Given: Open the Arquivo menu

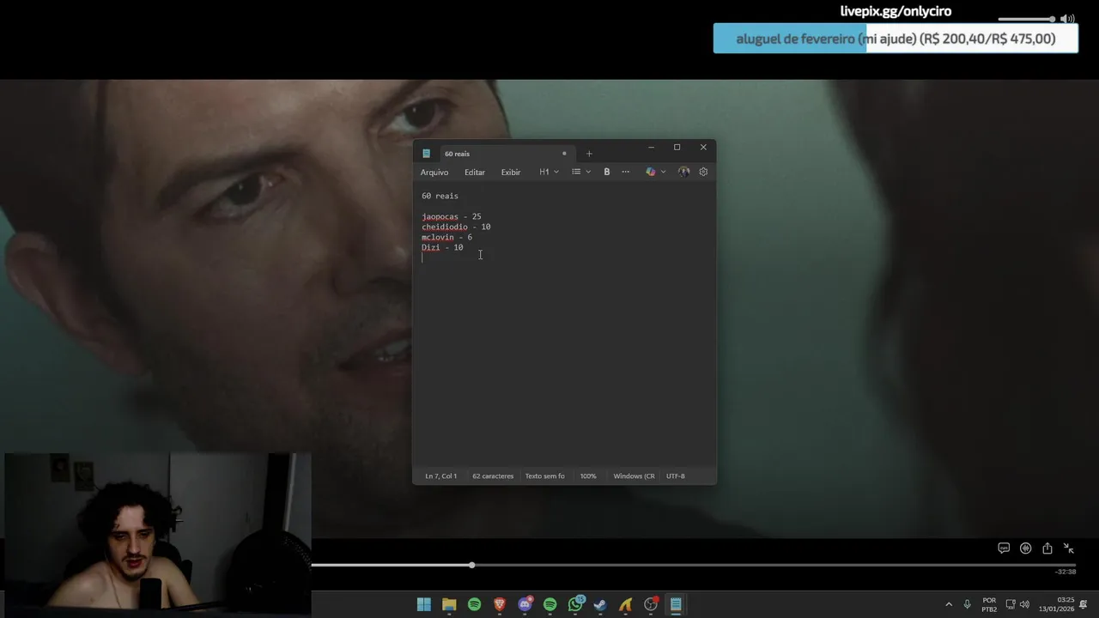Looking at the screenshot, I should pos(434,172).
